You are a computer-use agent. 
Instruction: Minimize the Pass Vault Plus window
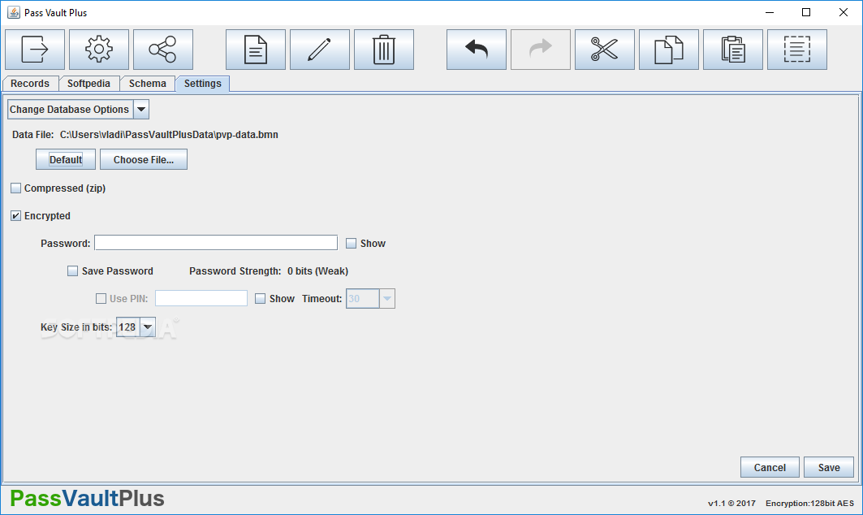tap(770, 12)
